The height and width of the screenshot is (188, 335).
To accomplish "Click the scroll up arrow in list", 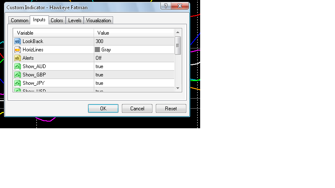I will coord(178,33).
